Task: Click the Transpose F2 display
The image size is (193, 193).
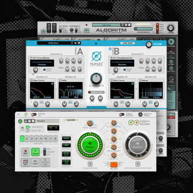Action: tap(53, 128)
